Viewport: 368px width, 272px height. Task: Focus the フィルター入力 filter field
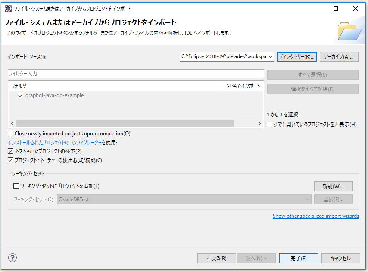pos(136,74)
